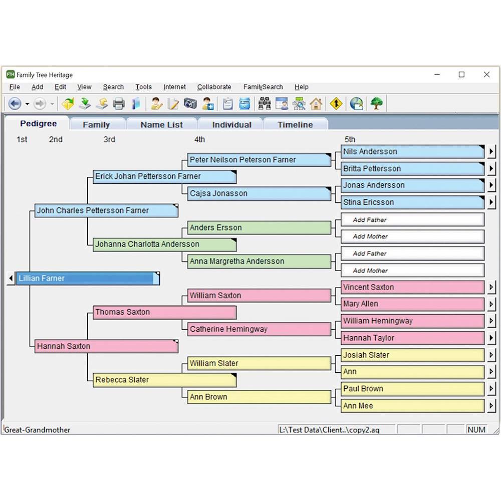Click the binoculars search icon
Image resolution: width=501 pixels, height=501 pixels.
coord(265,104)
